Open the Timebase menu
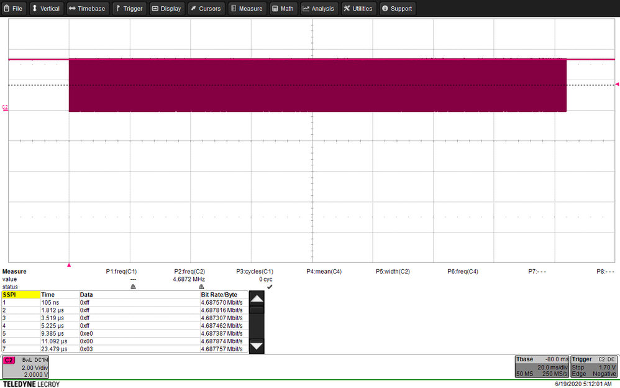 [x=87, y=8]
